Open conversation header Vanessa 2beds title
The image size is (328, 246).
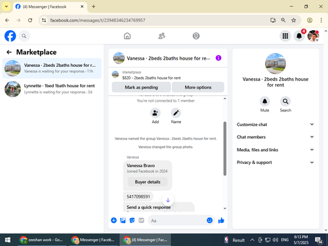point(169,58)
